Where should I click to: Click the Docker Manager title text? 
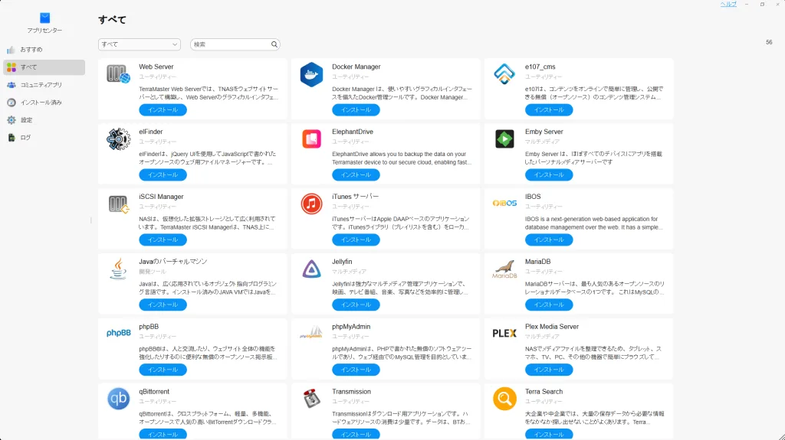(x=356, y=67)
